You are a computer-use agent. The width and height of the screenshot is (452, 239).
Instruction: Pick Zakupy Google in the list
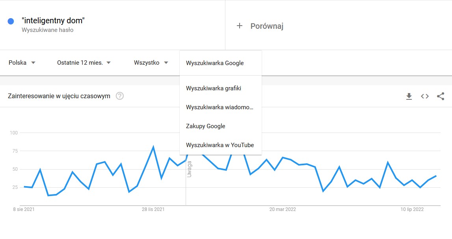[206, 126]
